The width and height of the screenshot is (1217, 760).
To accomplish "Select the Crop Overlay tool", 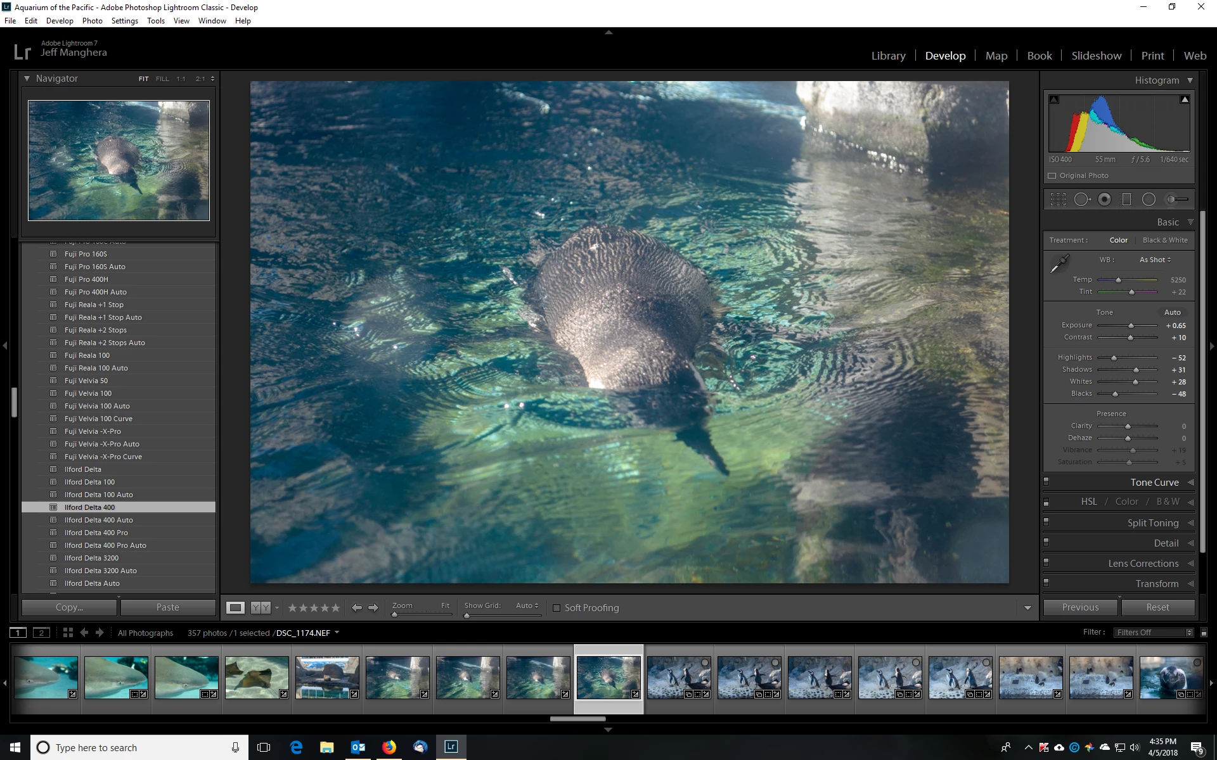I will [1058, 199].
